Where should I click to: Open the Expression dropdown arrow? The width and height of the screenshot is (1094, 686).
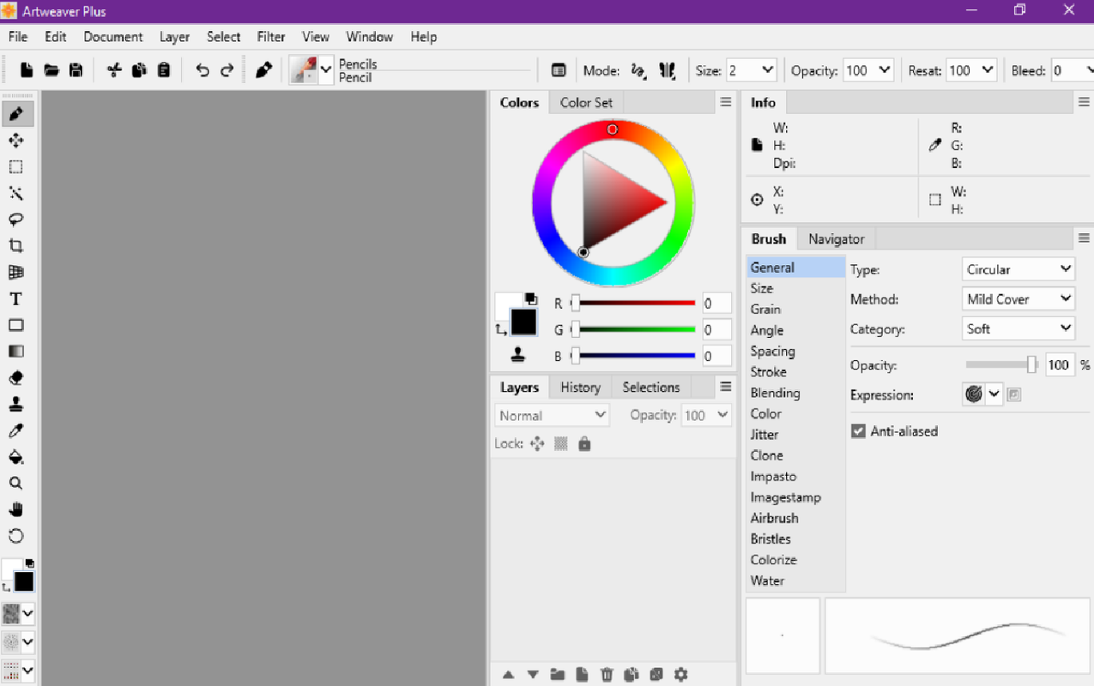point(994,394)
